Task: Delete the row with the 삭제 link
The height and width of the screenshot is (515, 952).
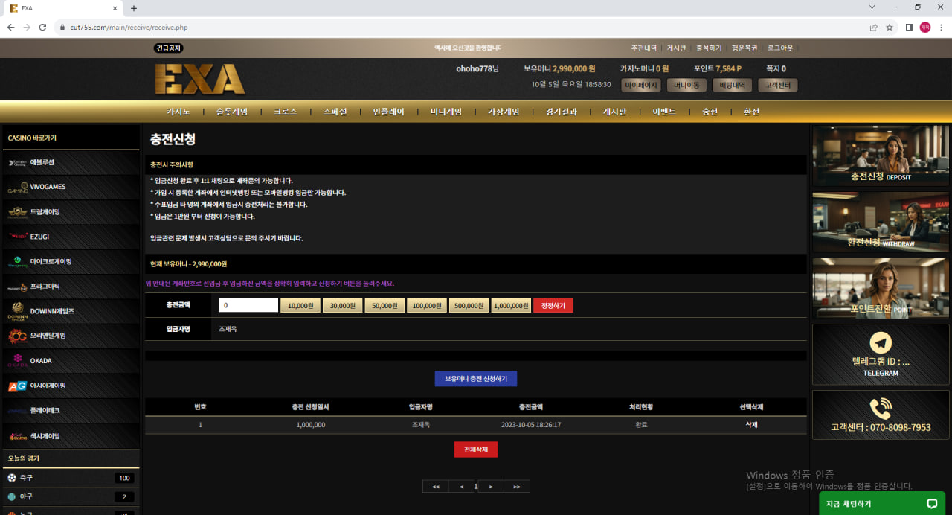Action: 752,424
